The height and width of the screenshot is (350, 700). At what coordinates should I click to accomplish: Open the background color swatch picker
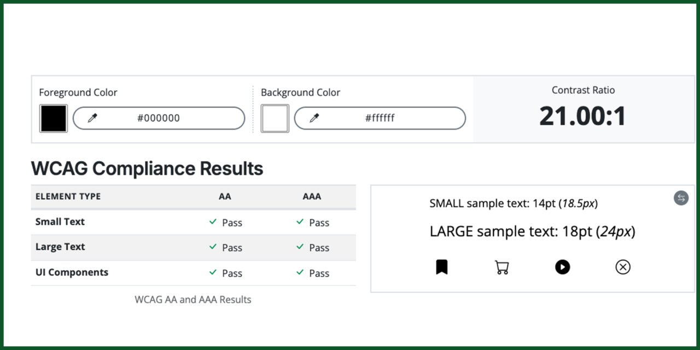275,118
